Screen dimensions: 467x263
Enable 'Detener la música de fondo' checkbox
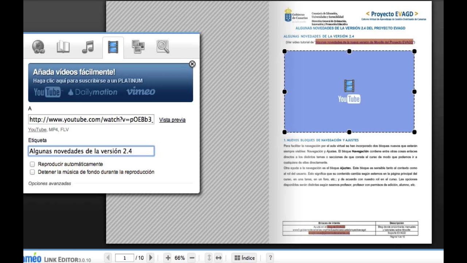(32, 172)
